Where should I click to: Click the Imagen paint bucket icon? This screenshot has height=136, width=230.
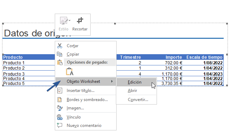60,108
